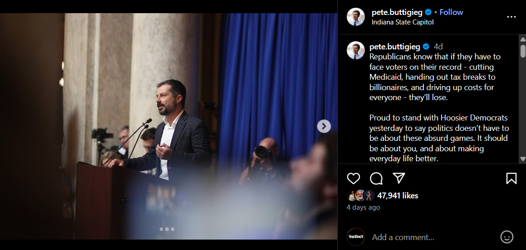Image resolution: width=526 pixels, height=250 pixels.
Task: Click the caption scrollbar up arrow
Action: click(x=523, y=39)
